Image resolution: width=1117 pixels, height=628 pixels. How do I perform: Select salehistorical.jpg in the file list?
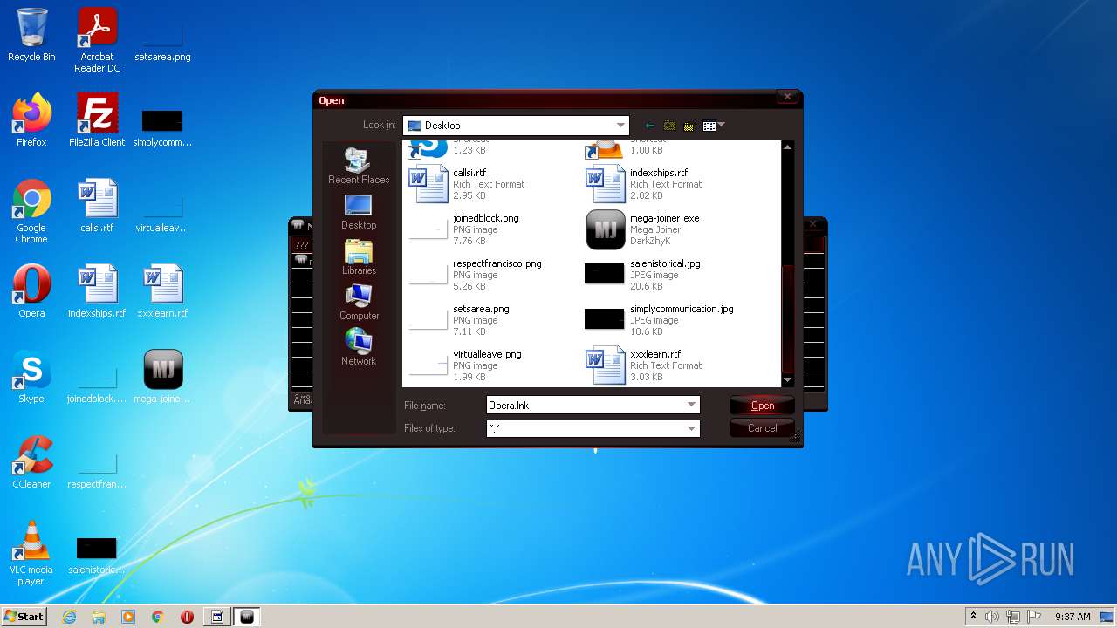pos(643,275)
